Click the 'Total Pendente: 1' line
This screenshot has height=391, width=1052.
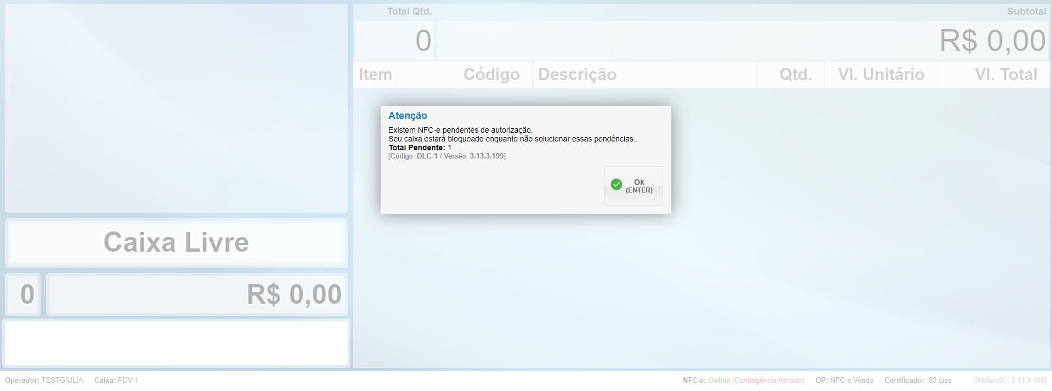click(420, 148)
